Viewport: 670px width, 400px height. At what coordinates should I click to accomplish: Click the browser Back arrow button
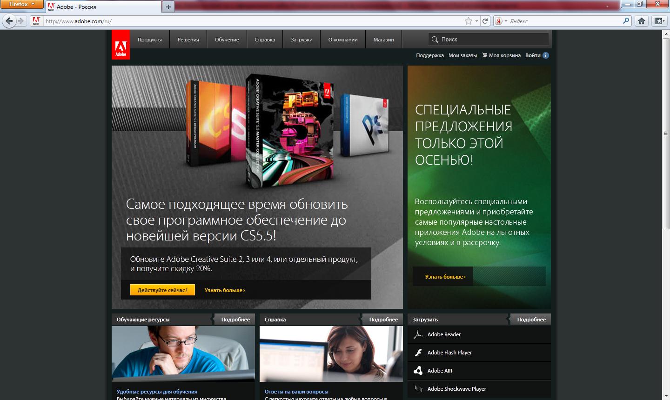coord(9,21)
